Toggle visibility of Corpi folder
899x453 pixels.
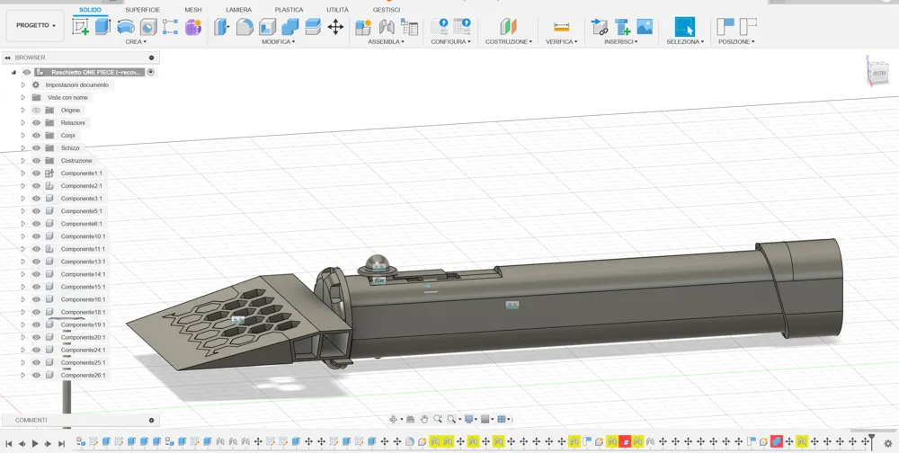tap(36, 136)
